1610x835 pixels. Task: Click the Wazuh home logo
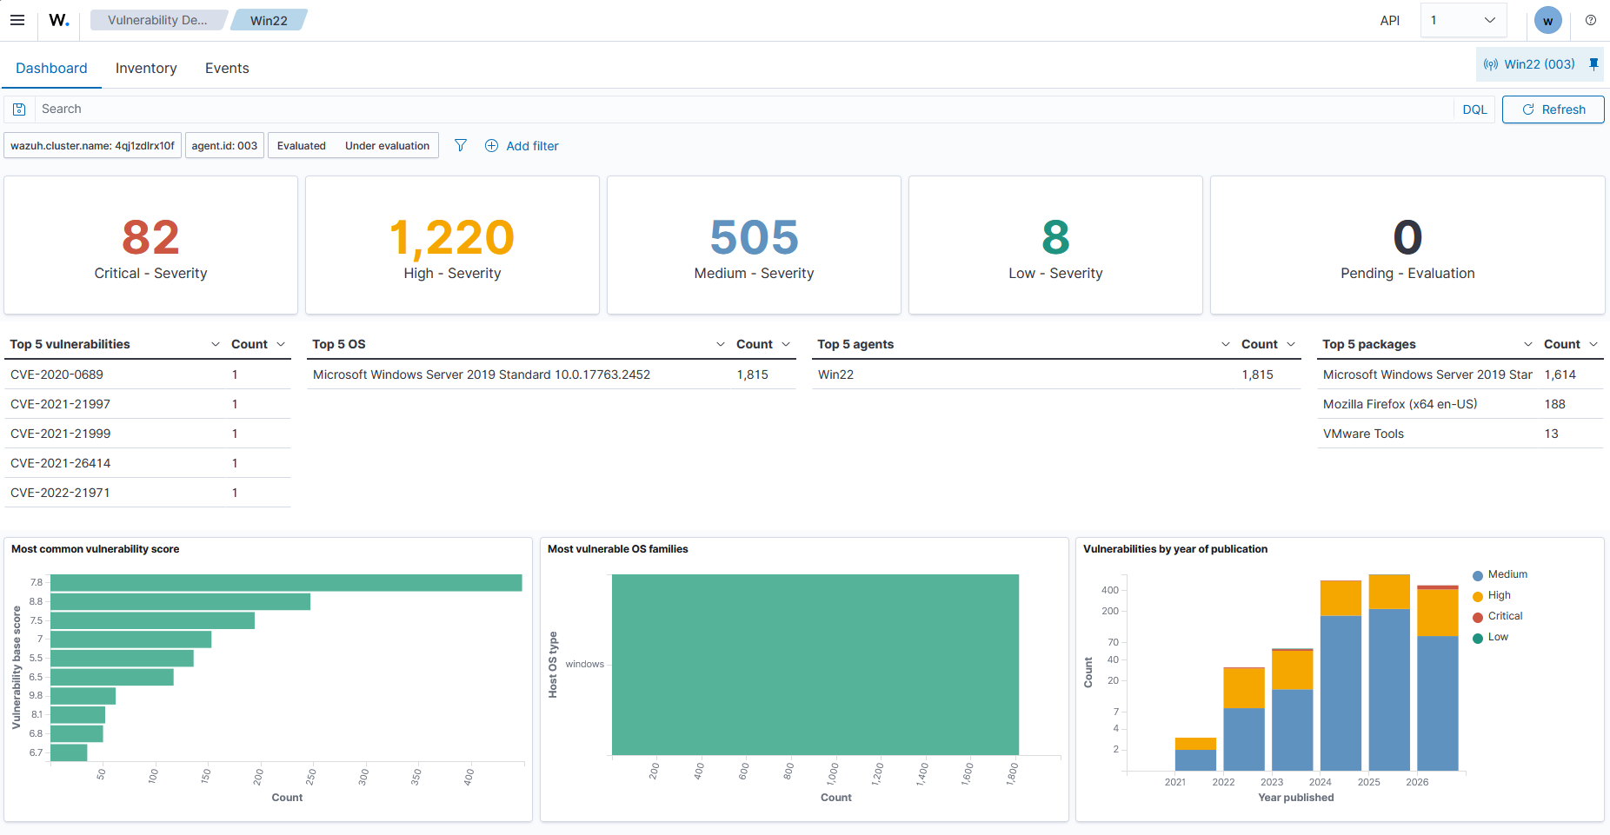59,20
